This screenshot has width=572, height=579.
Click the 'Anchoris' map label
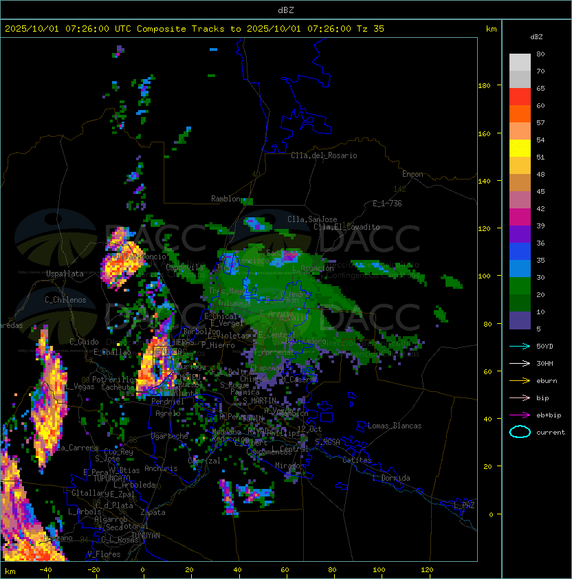coord(161,468)
